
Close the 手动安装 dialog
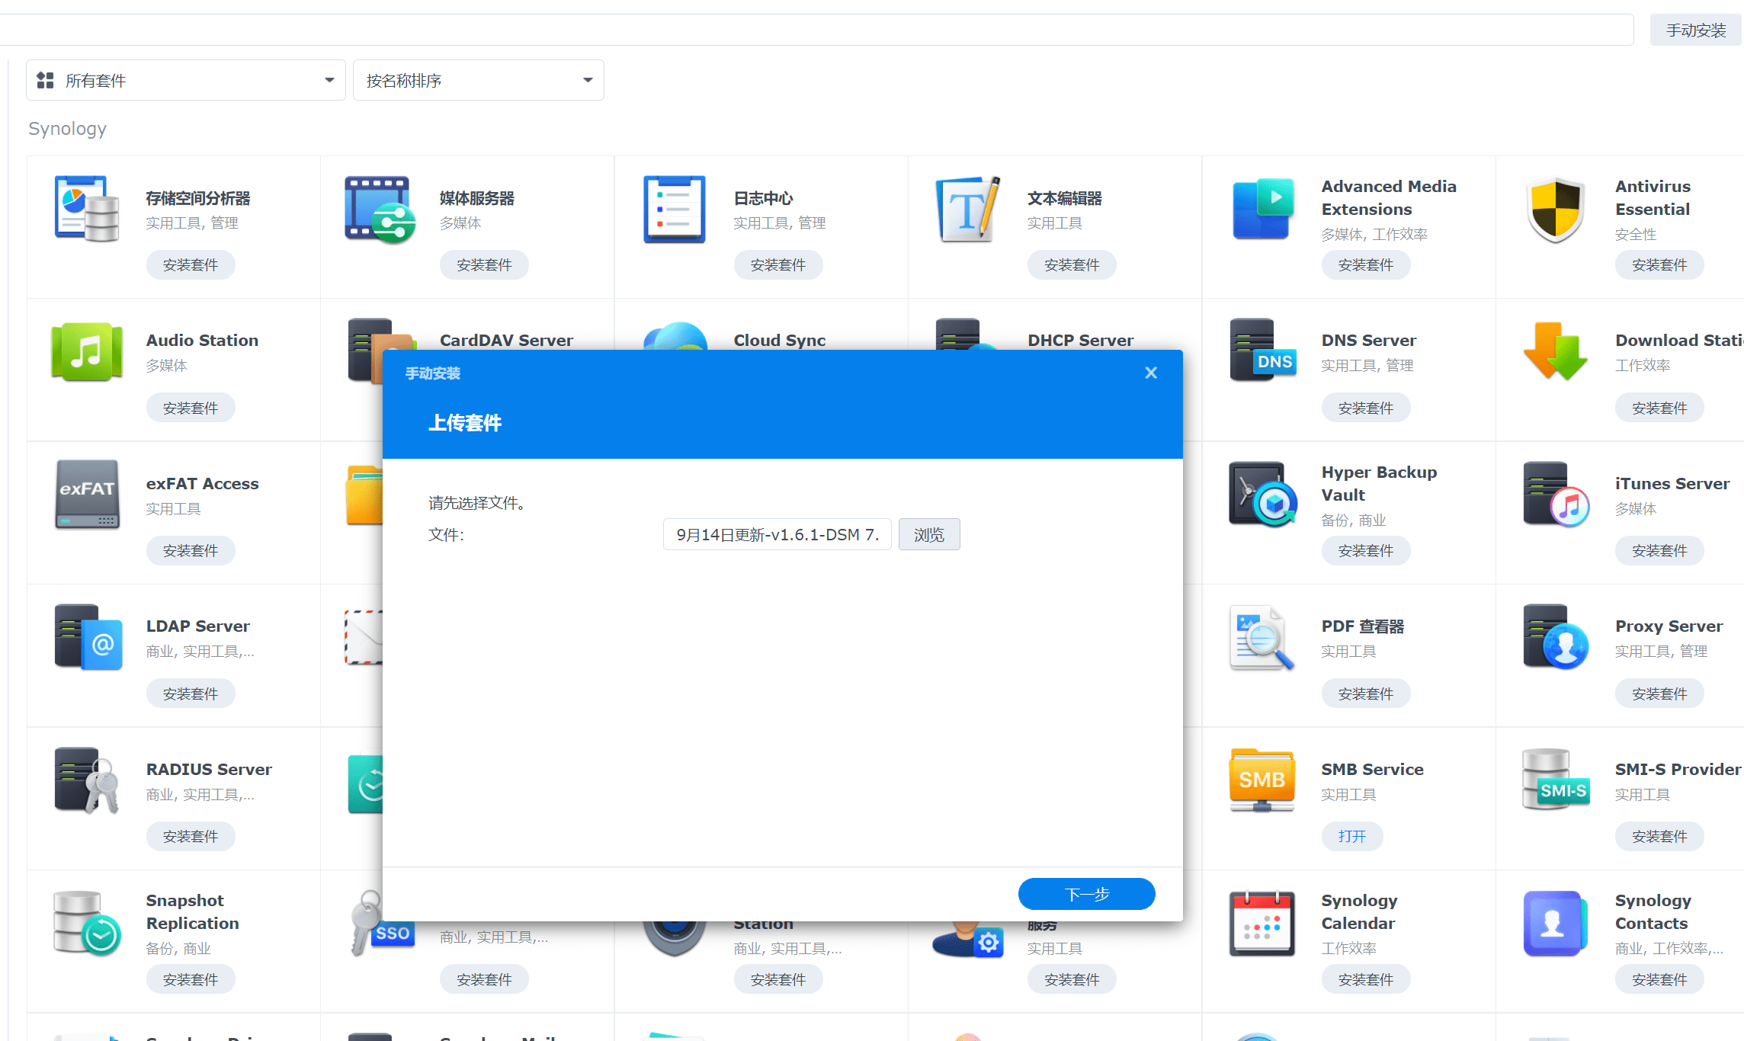[x=1151, y=373]
